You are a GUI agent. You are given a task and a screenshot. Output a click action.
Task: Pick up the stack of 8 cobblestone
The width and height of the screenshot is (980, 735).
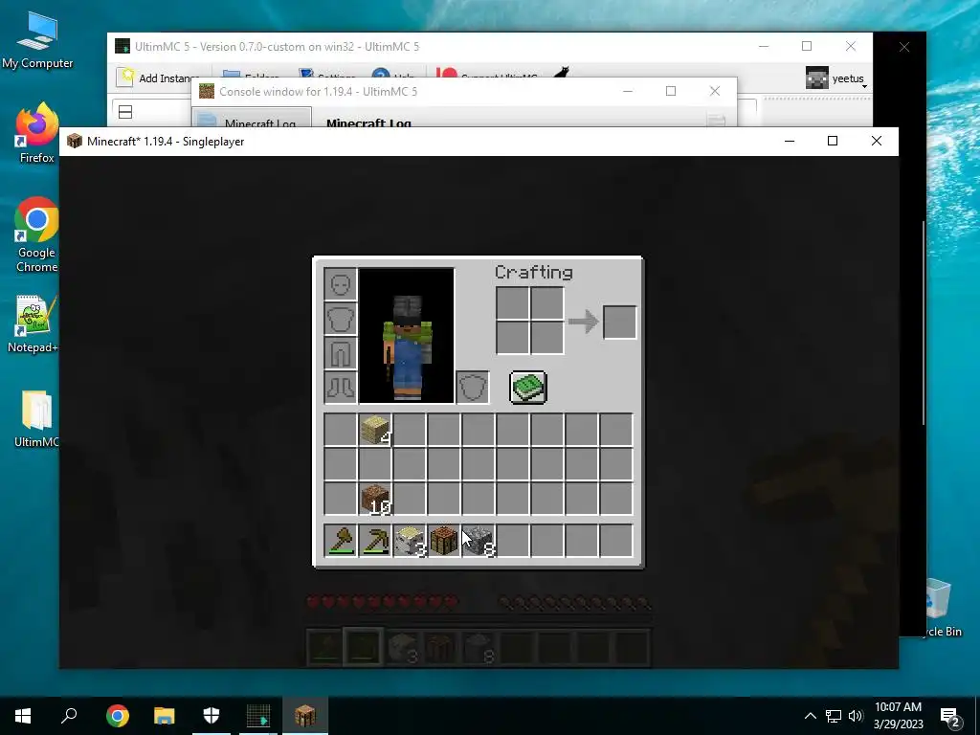479,541
